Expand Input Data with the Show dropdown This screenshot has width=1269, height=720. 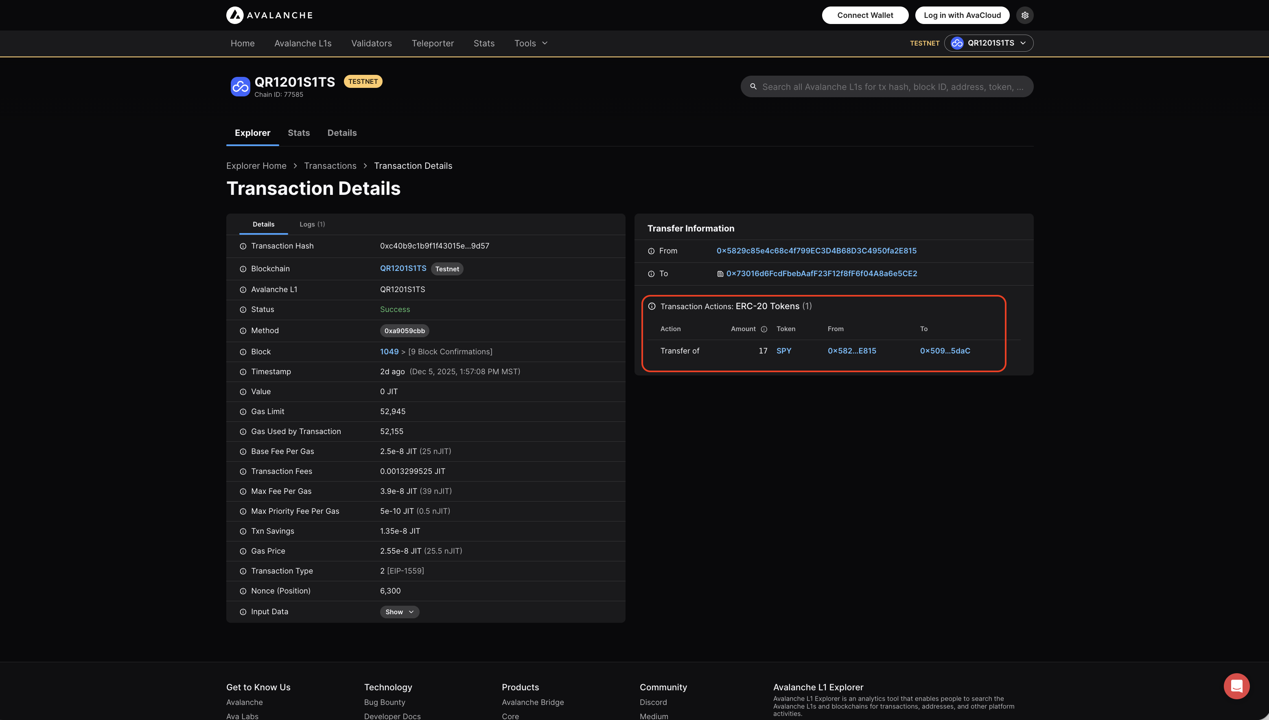[x=399, y=612]
